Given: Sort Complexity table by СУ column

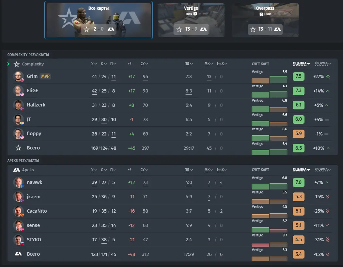Looking at the screenshot, I should pos(144,64).
